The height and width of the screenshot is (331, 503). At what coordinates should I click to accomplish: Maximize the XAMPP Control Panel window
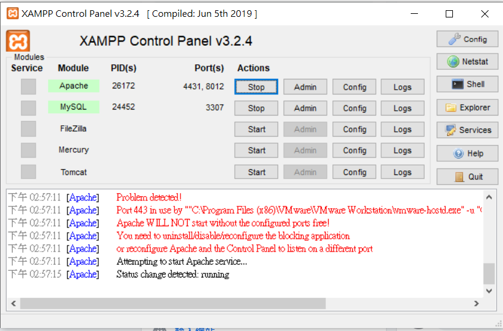click(x=449, y=14)
